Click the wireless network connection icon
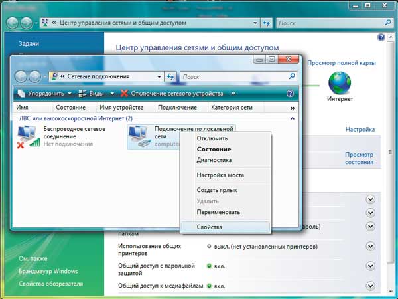 (x=29, y=136)
